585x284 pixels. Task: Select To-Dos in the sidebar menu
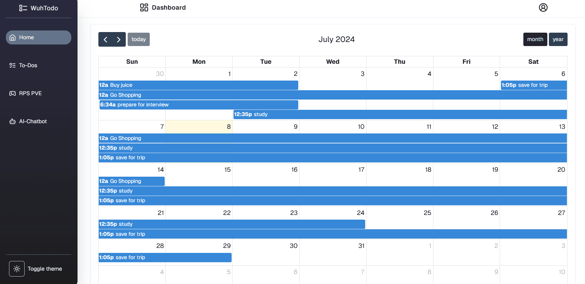[x=28, y=65]
